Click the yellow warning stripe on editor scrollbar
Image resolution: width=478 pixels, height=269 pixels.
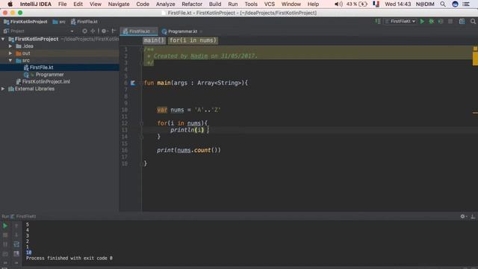tap(475, 58)
